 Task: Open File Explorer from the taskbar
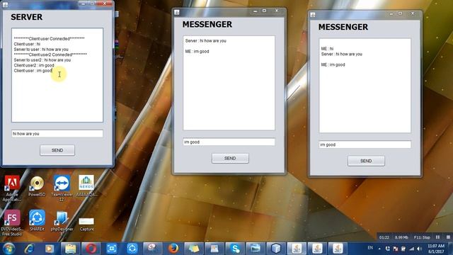70,249
